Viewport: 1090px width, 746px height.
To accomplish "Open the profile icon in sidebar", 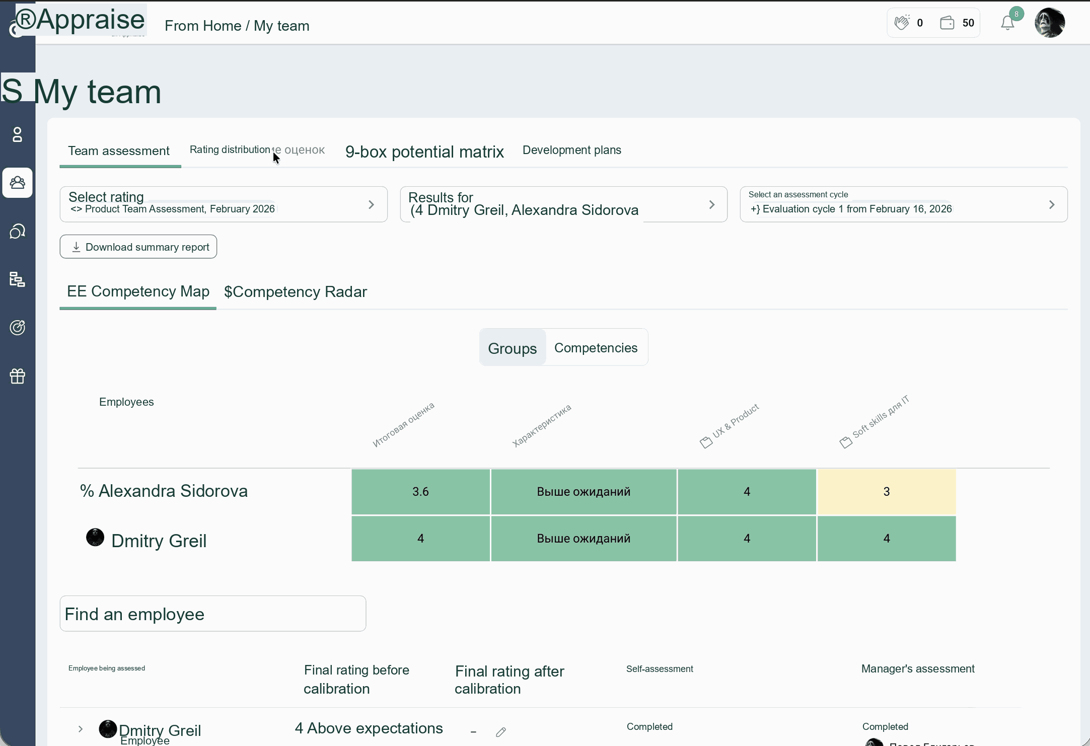I will click(17, 134).
